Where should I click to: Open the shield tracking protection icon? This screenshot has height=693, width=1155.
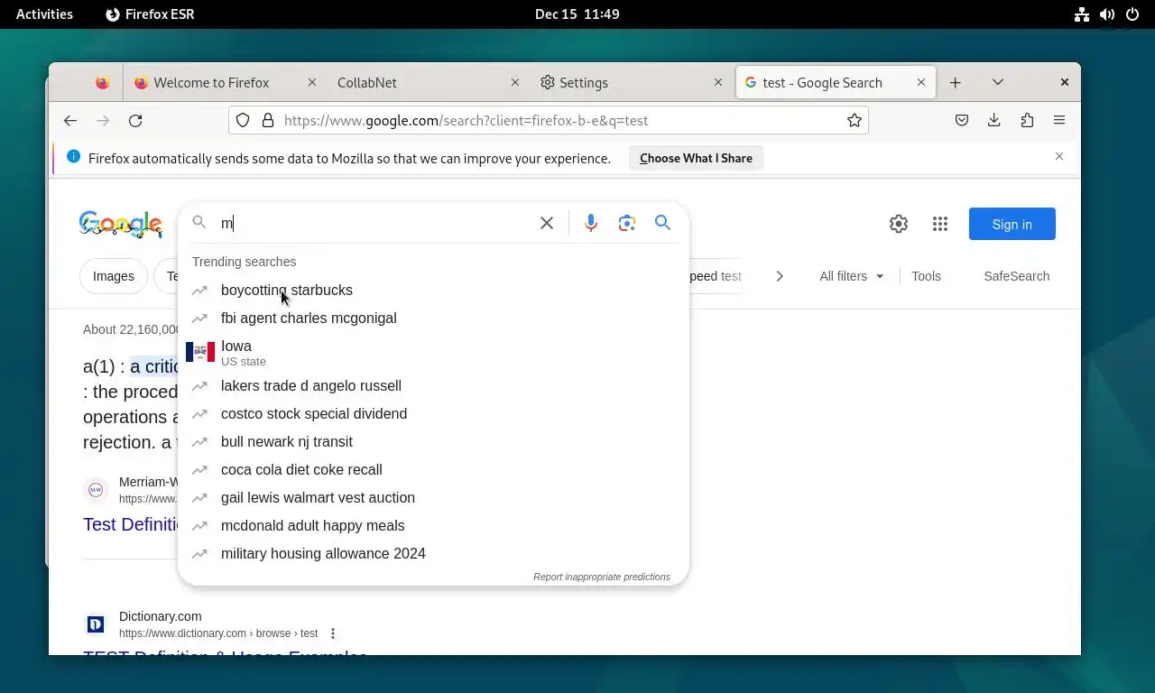click(x=243, y=120)
